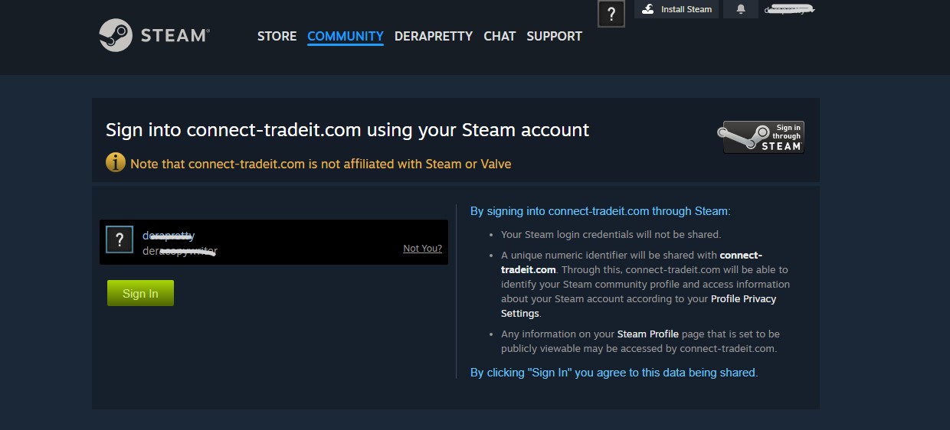Viewport: 950px width, 430px height.
Task: Click the STEAM wordmark text in the header
Action: pos(175,35)
